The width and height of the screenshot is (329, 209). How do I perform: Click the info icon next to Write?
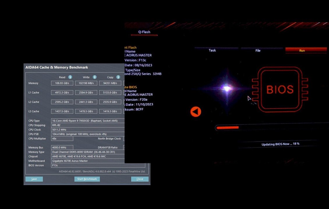95,77
